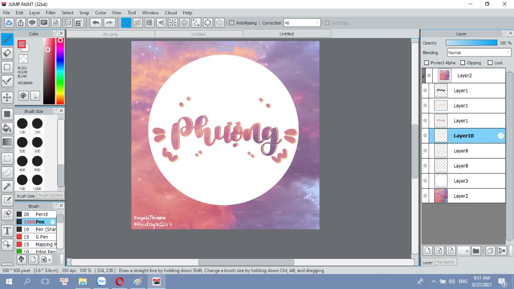Enable concentric circle snap
The width and height of the screenshot is (514, 289).
click(184, 23)
